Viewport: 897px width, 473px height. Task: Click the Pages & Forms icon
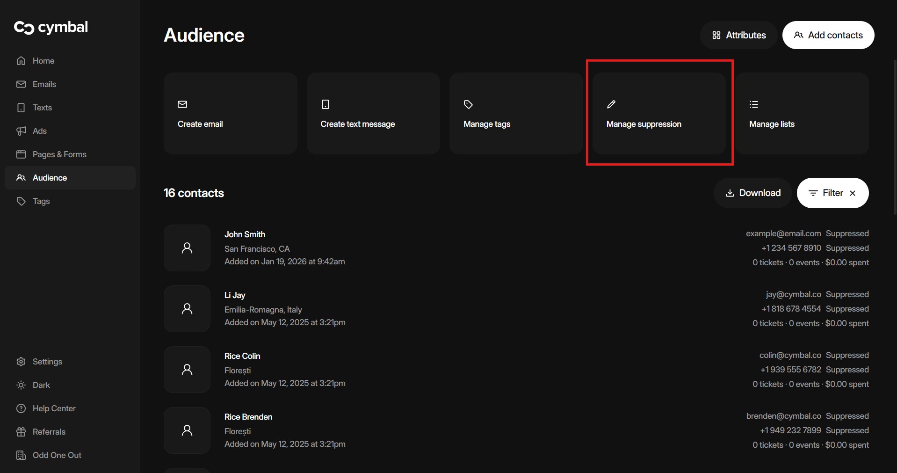[x=21, y=154]
